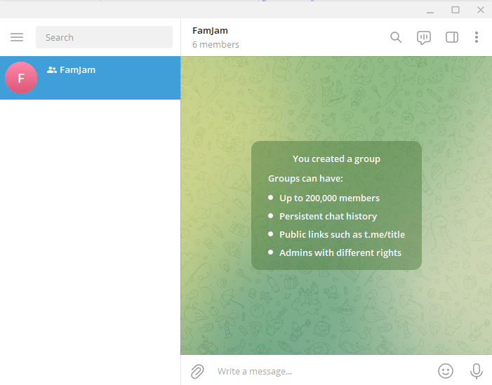Viewport: 492px width, 385px height.
Task: Click the Public links t.me/title line
Action: (x=342, y=234)
